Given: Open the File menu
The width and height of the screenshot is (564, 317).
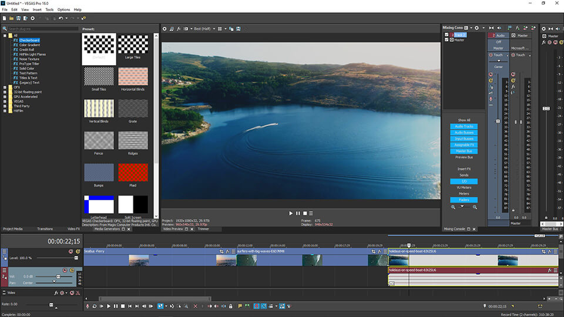Looking at the screenshot, I should (5, 10).
